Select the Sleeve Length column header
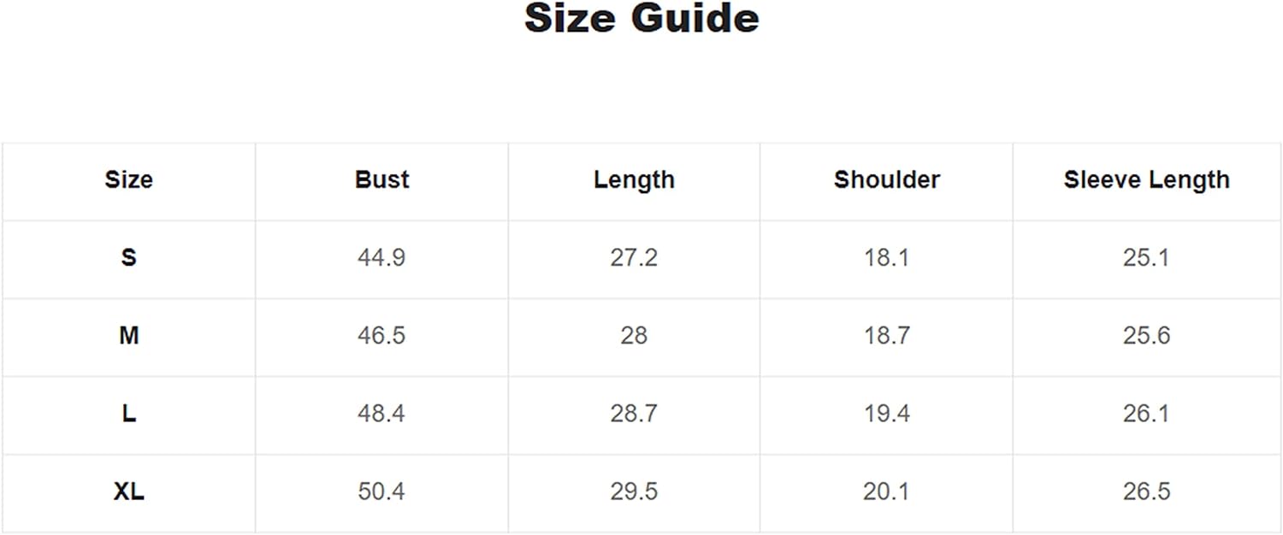 pos(1146,179)
